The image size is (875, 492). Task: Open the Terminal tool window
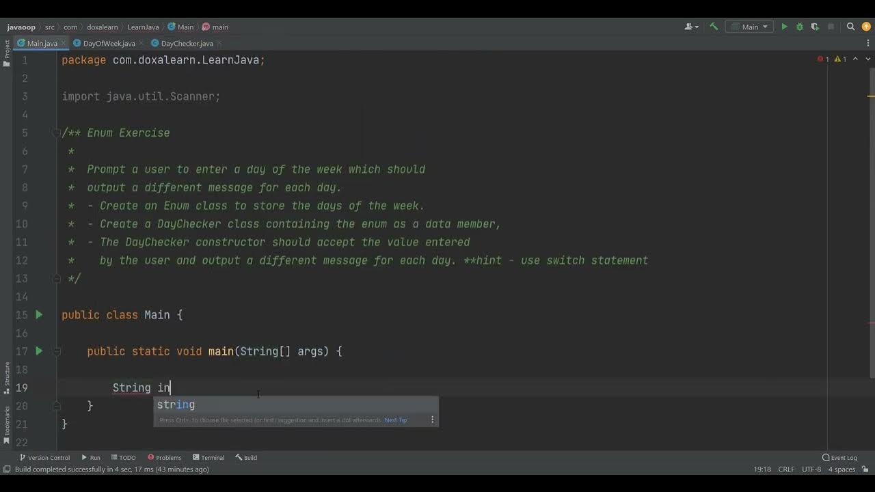pyautogui.click(x=208, y=457)
